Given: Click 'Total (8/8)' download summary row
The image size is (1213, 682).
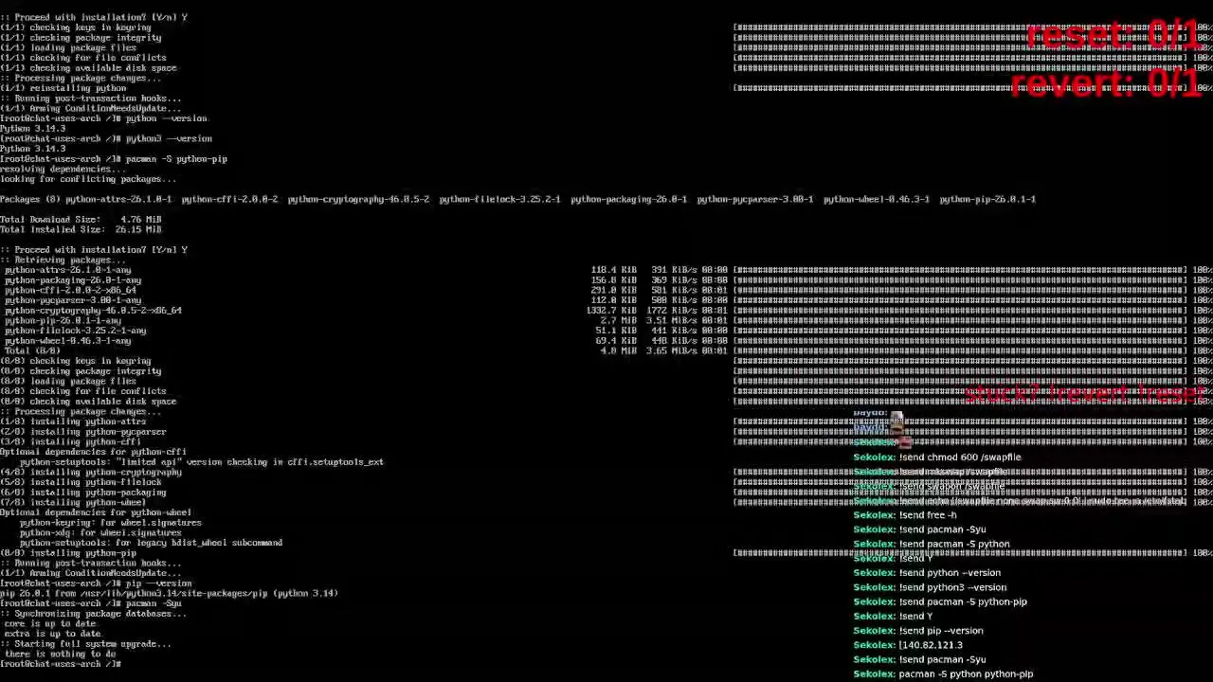Looking at the screenshot, I should (606, 350).
